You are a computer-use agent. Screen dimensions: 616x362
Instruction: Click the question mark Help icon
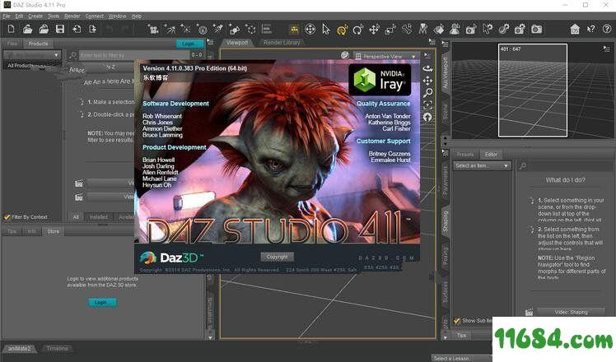(607, 29)
